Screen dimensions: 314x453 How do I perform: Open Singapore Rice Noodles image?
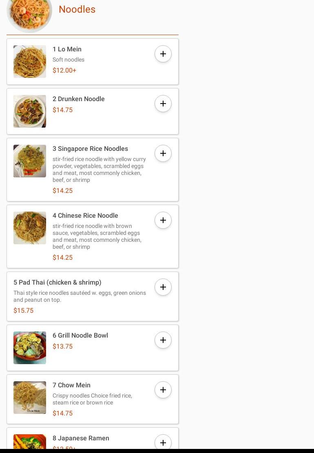pos(30,161)
